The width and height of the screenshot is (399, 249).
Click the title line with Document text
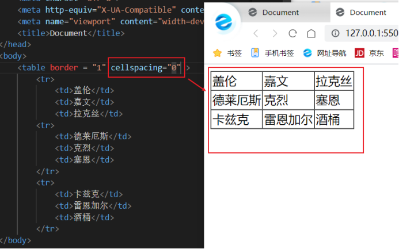(71, 33)
